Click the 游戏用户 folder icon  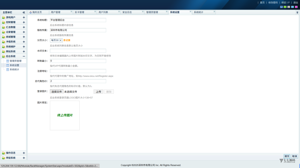point(4,17)
